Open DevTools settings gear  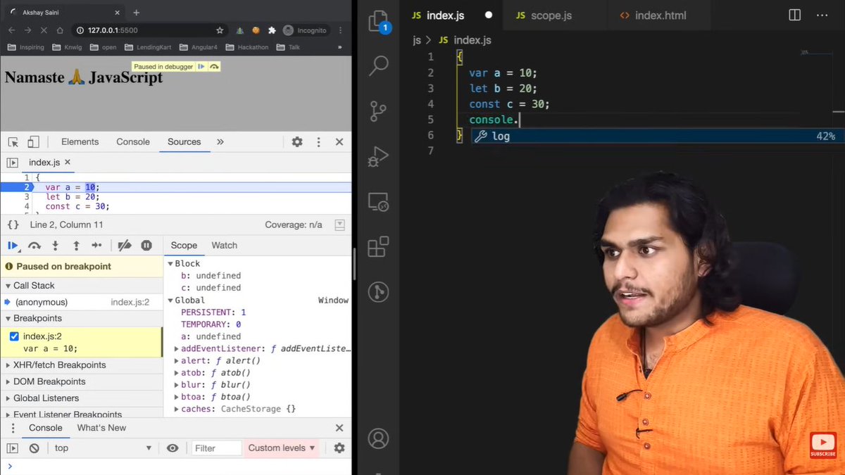(297, 141)
